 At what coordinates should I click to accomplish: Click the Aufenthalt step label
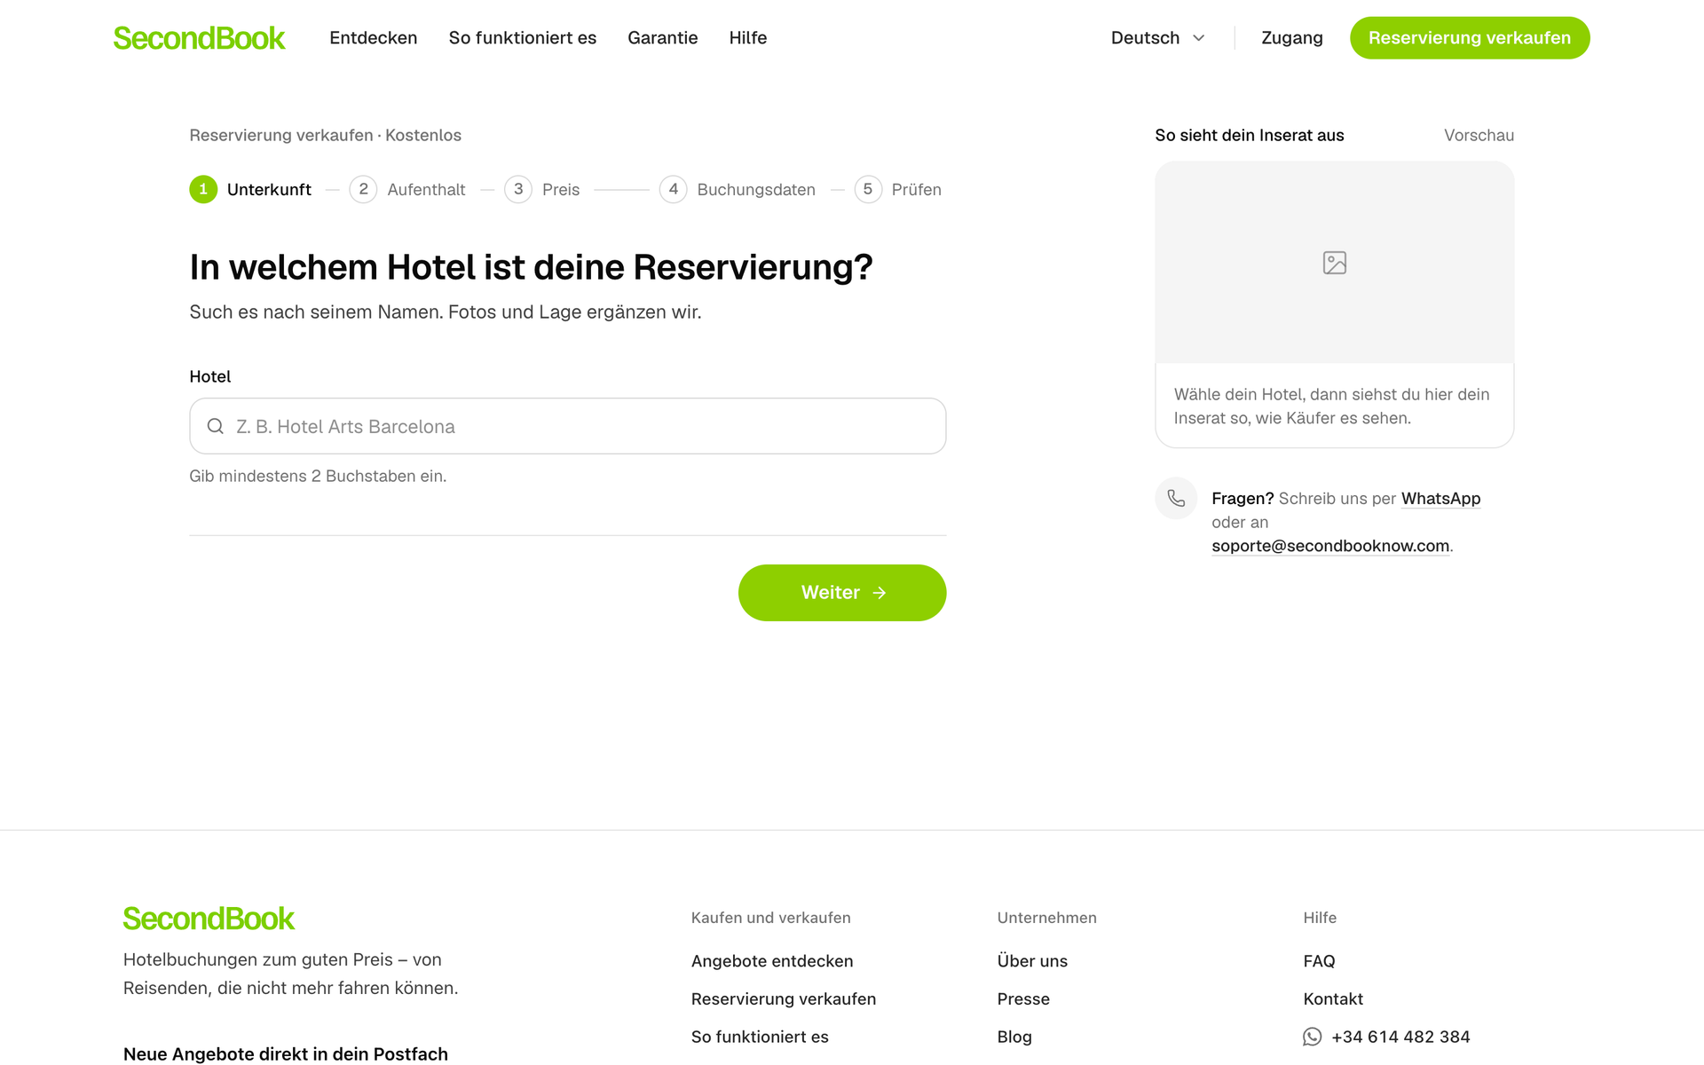coord(426,189)
